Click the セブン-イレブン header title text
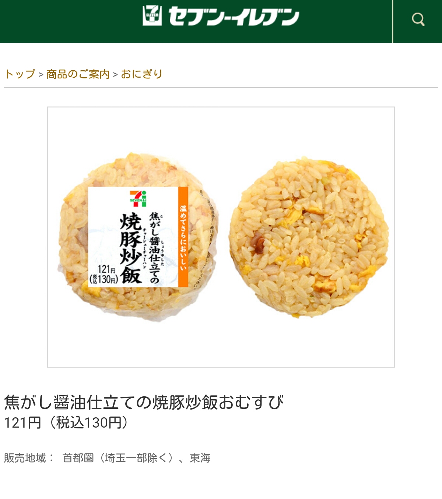Viewport: 442px width, 499px height. [x=234, y=17]
